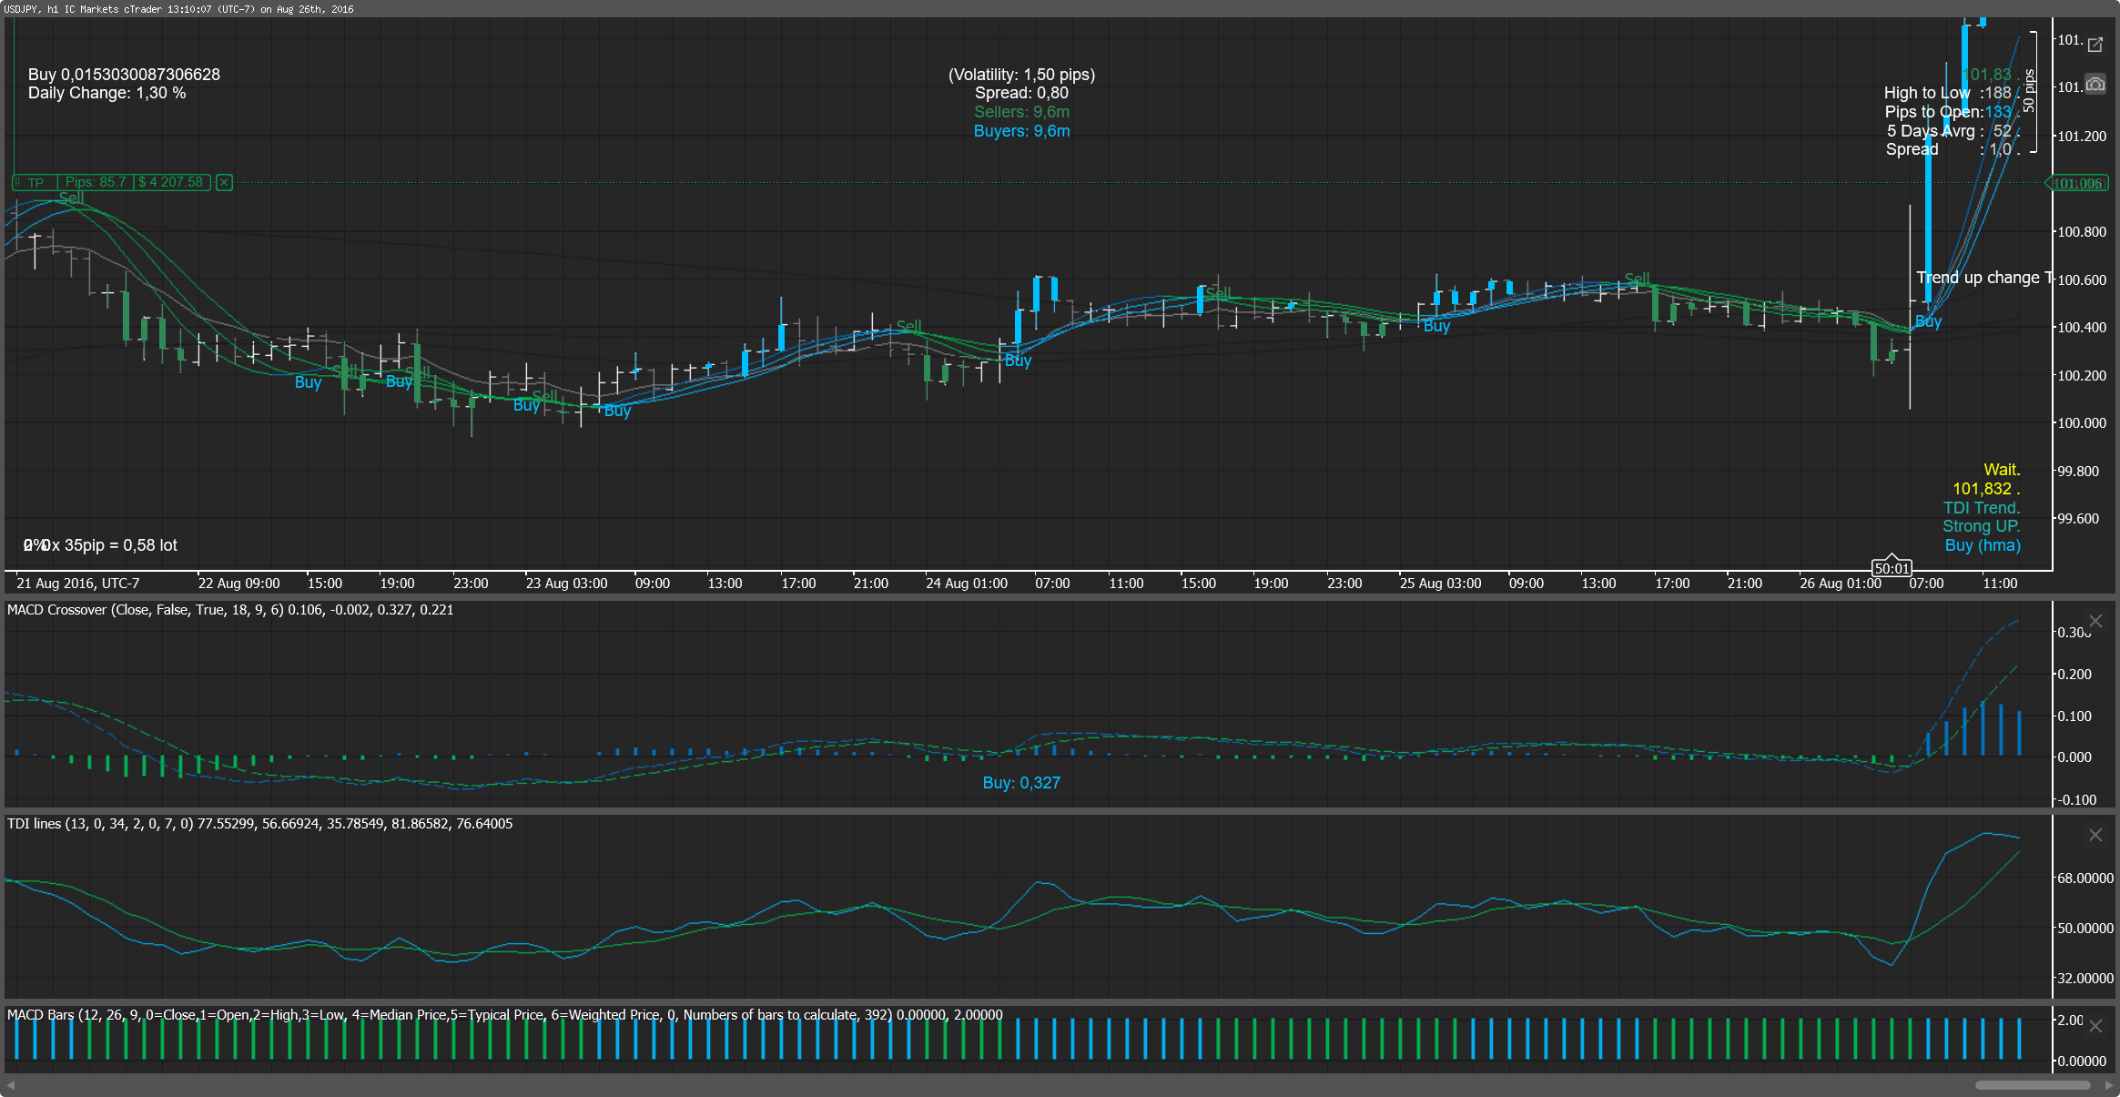This screenshot has height=1097, width=2120.
Task: Click the 'High to Low :188' text
Action: point(1947,93)
